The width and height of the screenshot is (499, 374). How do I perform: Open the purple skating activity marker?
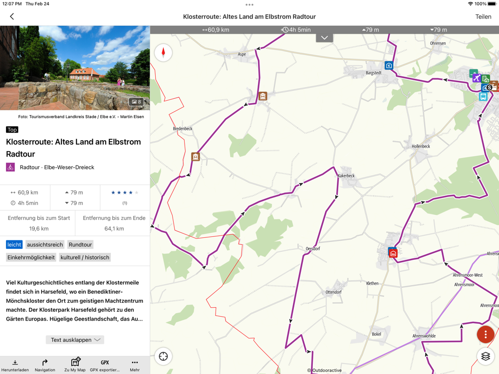pyautogui.click(x=476, y=78)
